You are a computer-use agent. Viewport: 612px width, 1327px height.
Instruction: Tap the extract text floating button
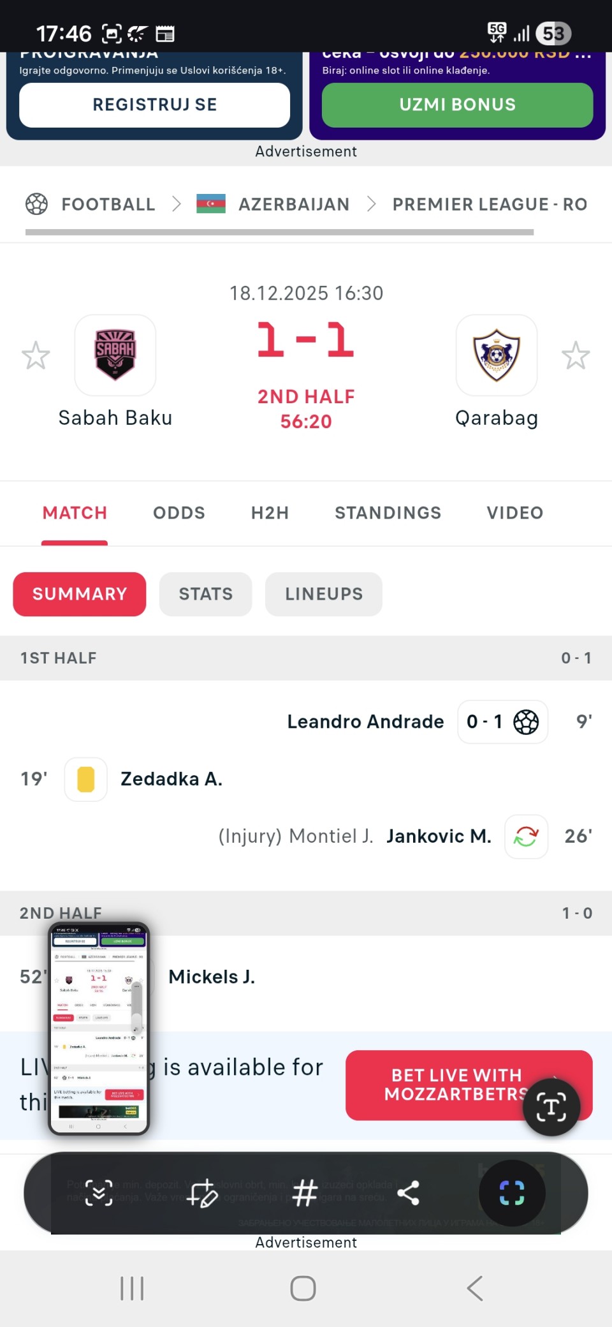click(551, 1107)
